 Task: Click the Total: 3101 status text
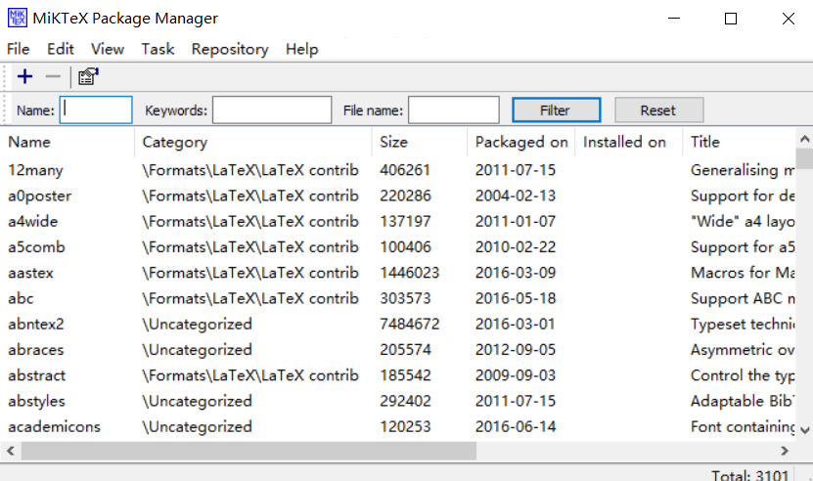749,475
